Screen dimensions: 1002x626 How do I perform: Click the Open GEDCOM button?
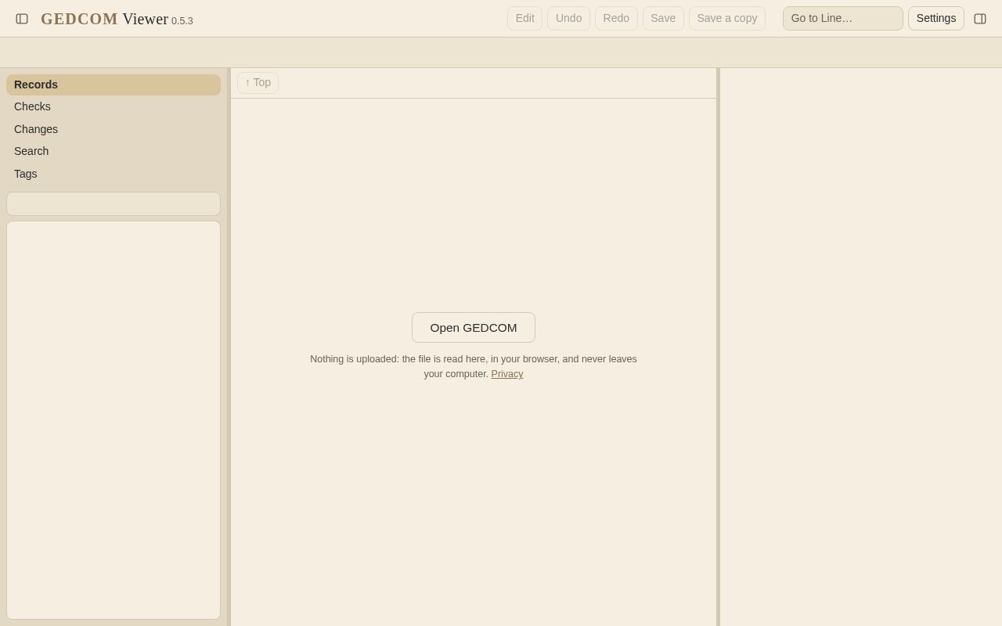click(x=474, y=327)
